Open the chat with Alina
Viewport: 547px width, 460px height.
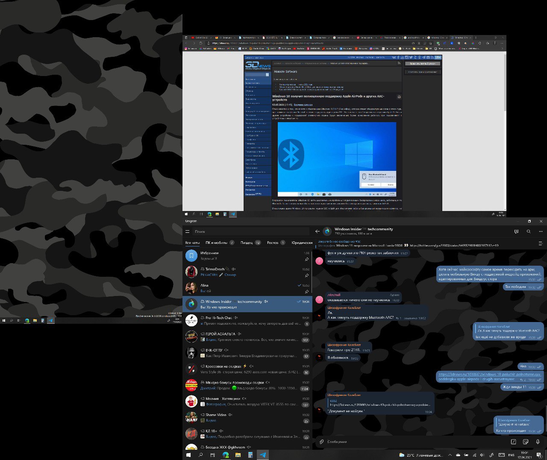click(x=247, y=288)
